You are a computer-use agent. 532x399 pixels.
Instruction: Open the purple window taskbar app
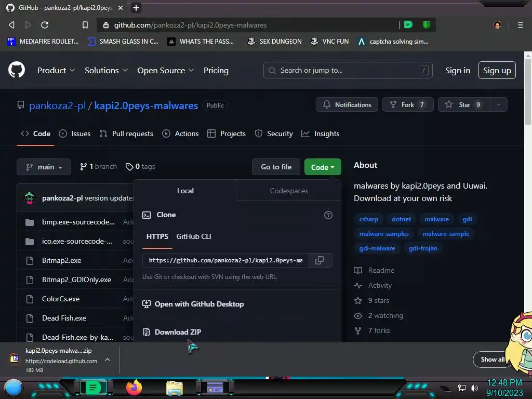(x=215, y=387)
